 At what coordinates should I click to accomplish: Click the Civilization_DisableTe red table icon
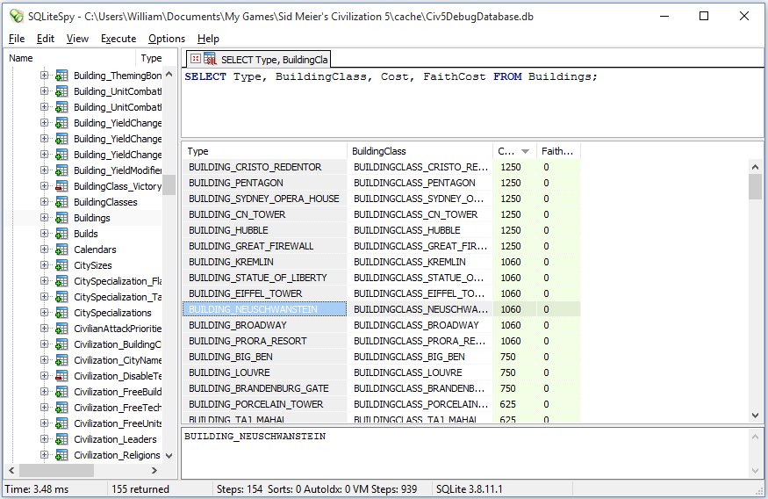pyautogui.click(x=61, y=376)
